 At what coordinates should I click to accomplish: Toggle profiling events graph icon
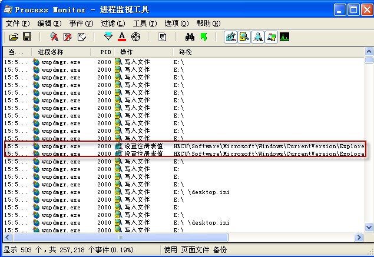click(x=284, y=37)
